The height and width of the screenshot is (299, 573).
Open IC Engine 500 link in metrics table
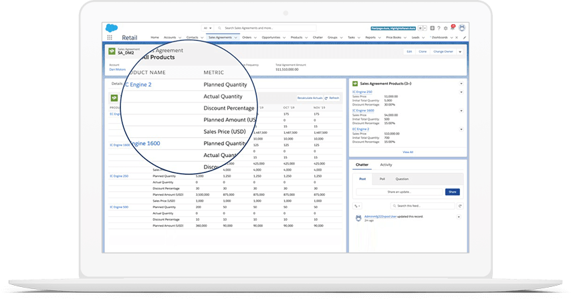coord(119,207)
